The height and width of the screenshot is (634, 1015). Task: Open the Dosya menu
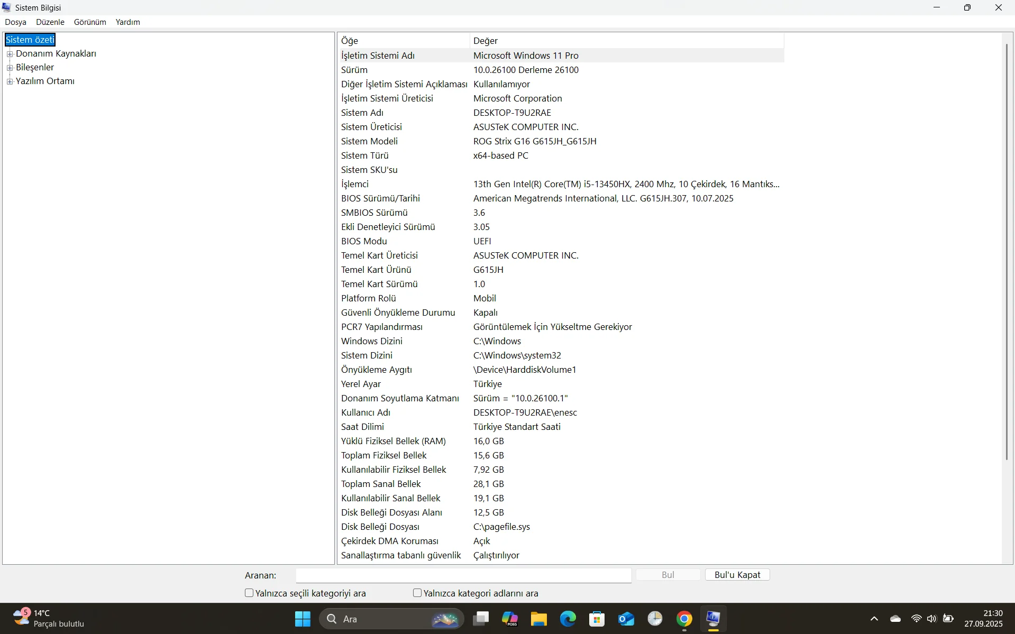click(x=16, y=22)
